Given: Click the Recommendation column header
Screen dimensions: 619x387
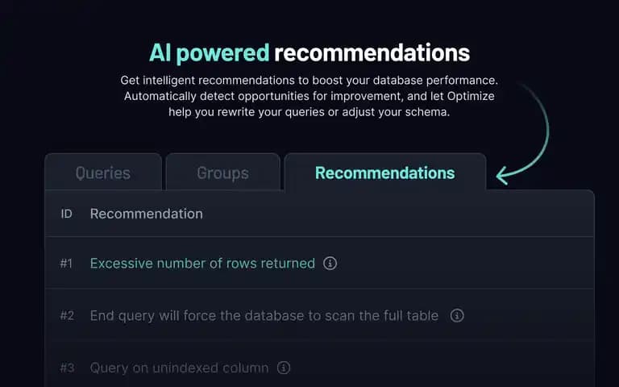Looking at the screenshot, I should (x=147, y=214).
